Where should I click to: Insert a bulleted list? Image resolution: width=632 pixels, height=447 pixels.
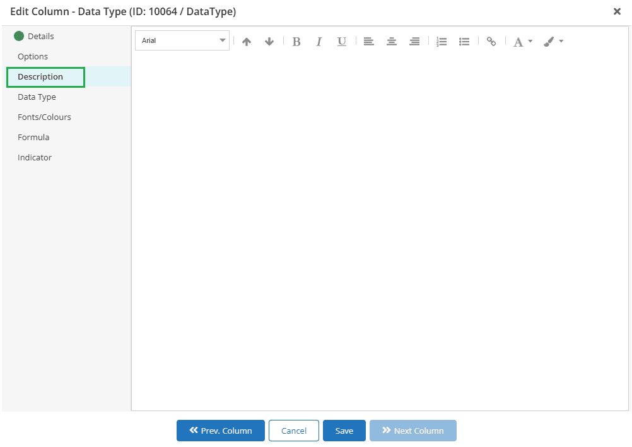tap(464, 41)
